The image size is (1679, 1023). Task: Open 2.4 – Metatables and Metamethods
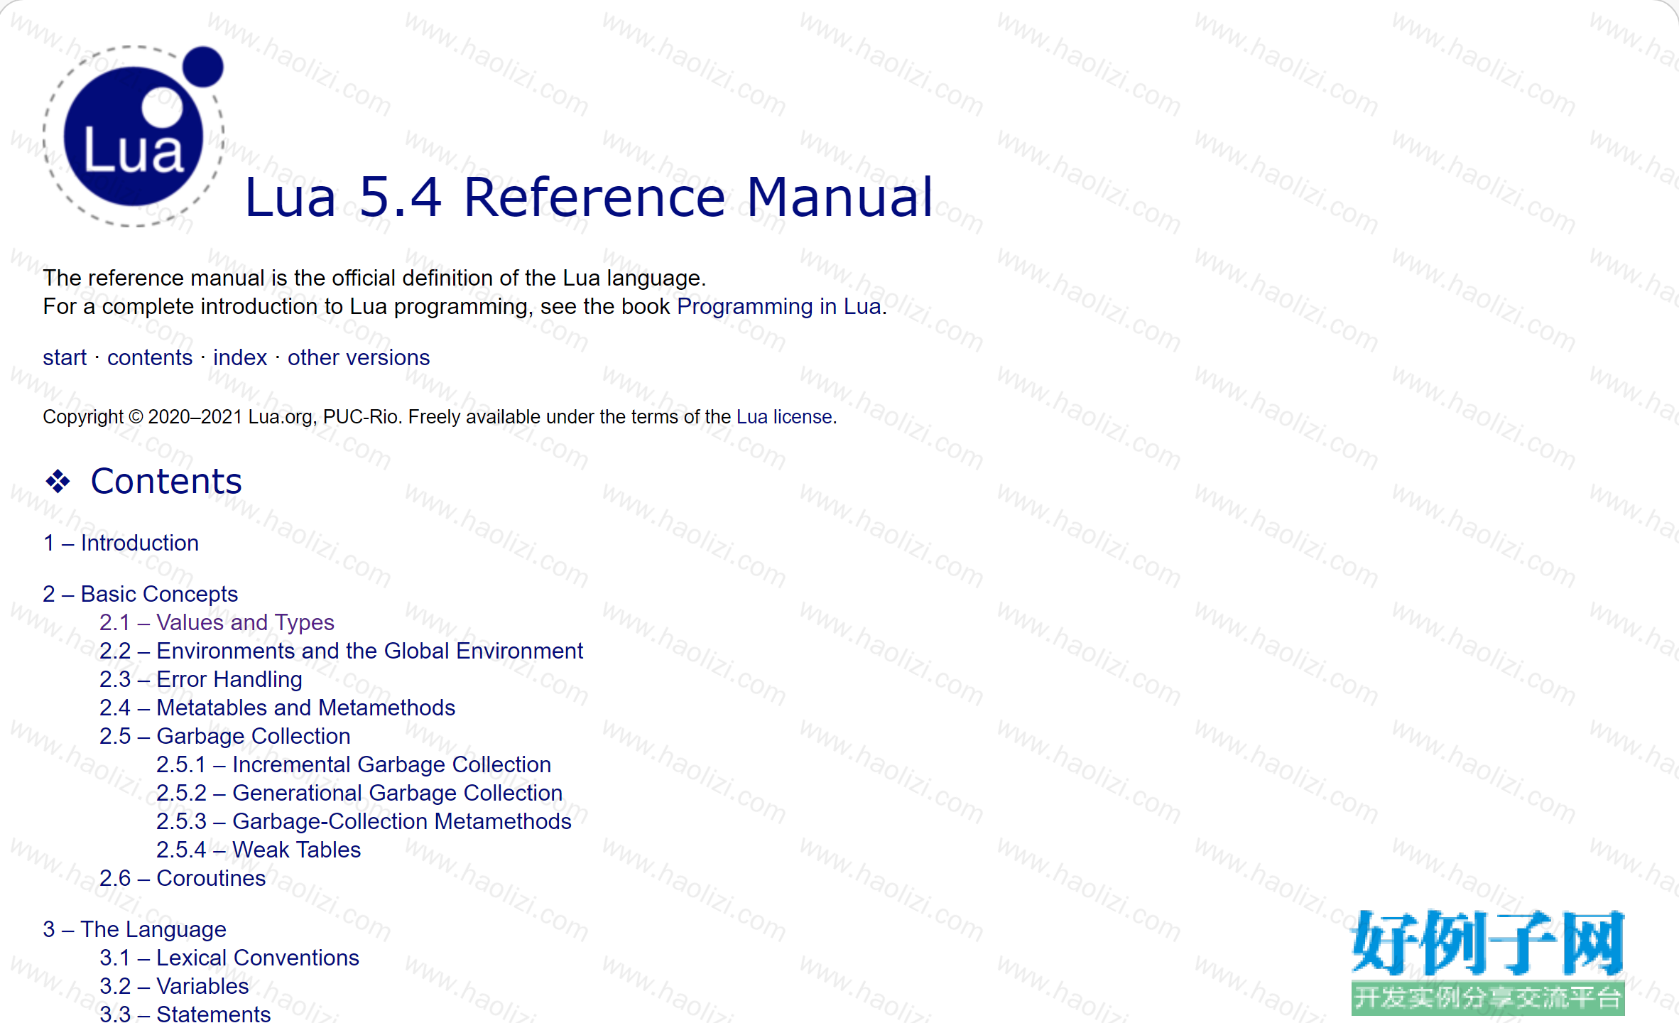coord(277,708)
